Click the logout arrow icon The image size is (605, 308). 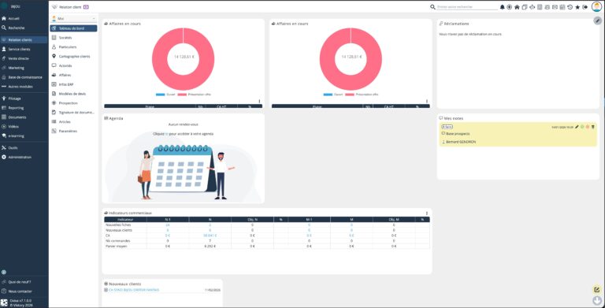585,7
